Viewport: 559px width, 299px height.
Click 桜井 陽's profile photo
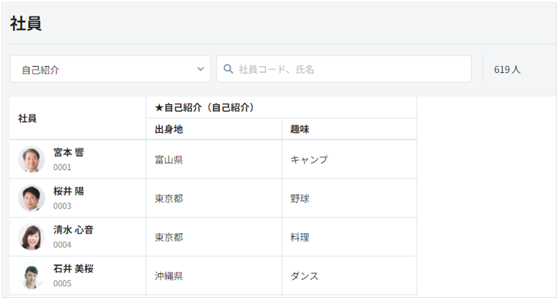[x=31, y=199]
